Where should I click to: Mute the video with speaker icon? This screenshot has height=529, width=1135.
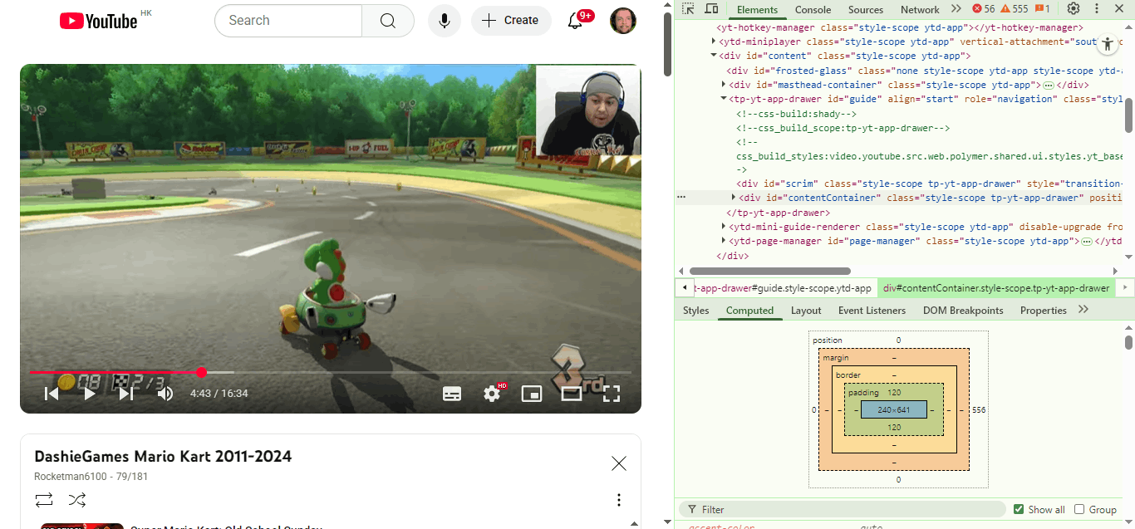[165, 394]
